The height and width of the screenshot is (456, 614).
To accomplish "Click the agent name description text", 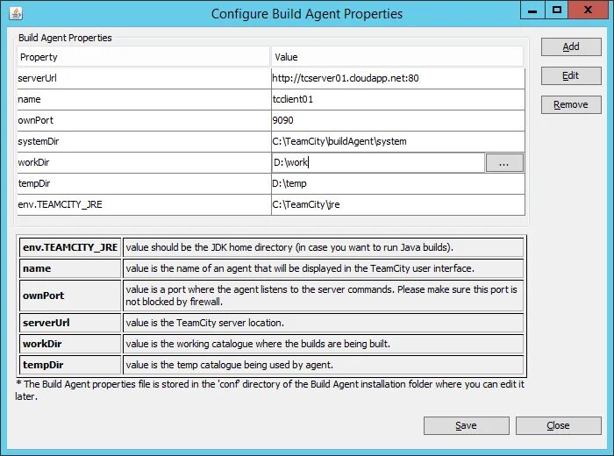I will pyautogui.click(x=300, y=268).
